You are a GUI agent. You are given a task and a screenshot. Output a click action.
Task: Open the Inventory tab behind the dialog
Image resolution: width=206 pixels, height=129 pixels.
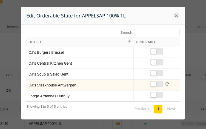pos(14,27)
